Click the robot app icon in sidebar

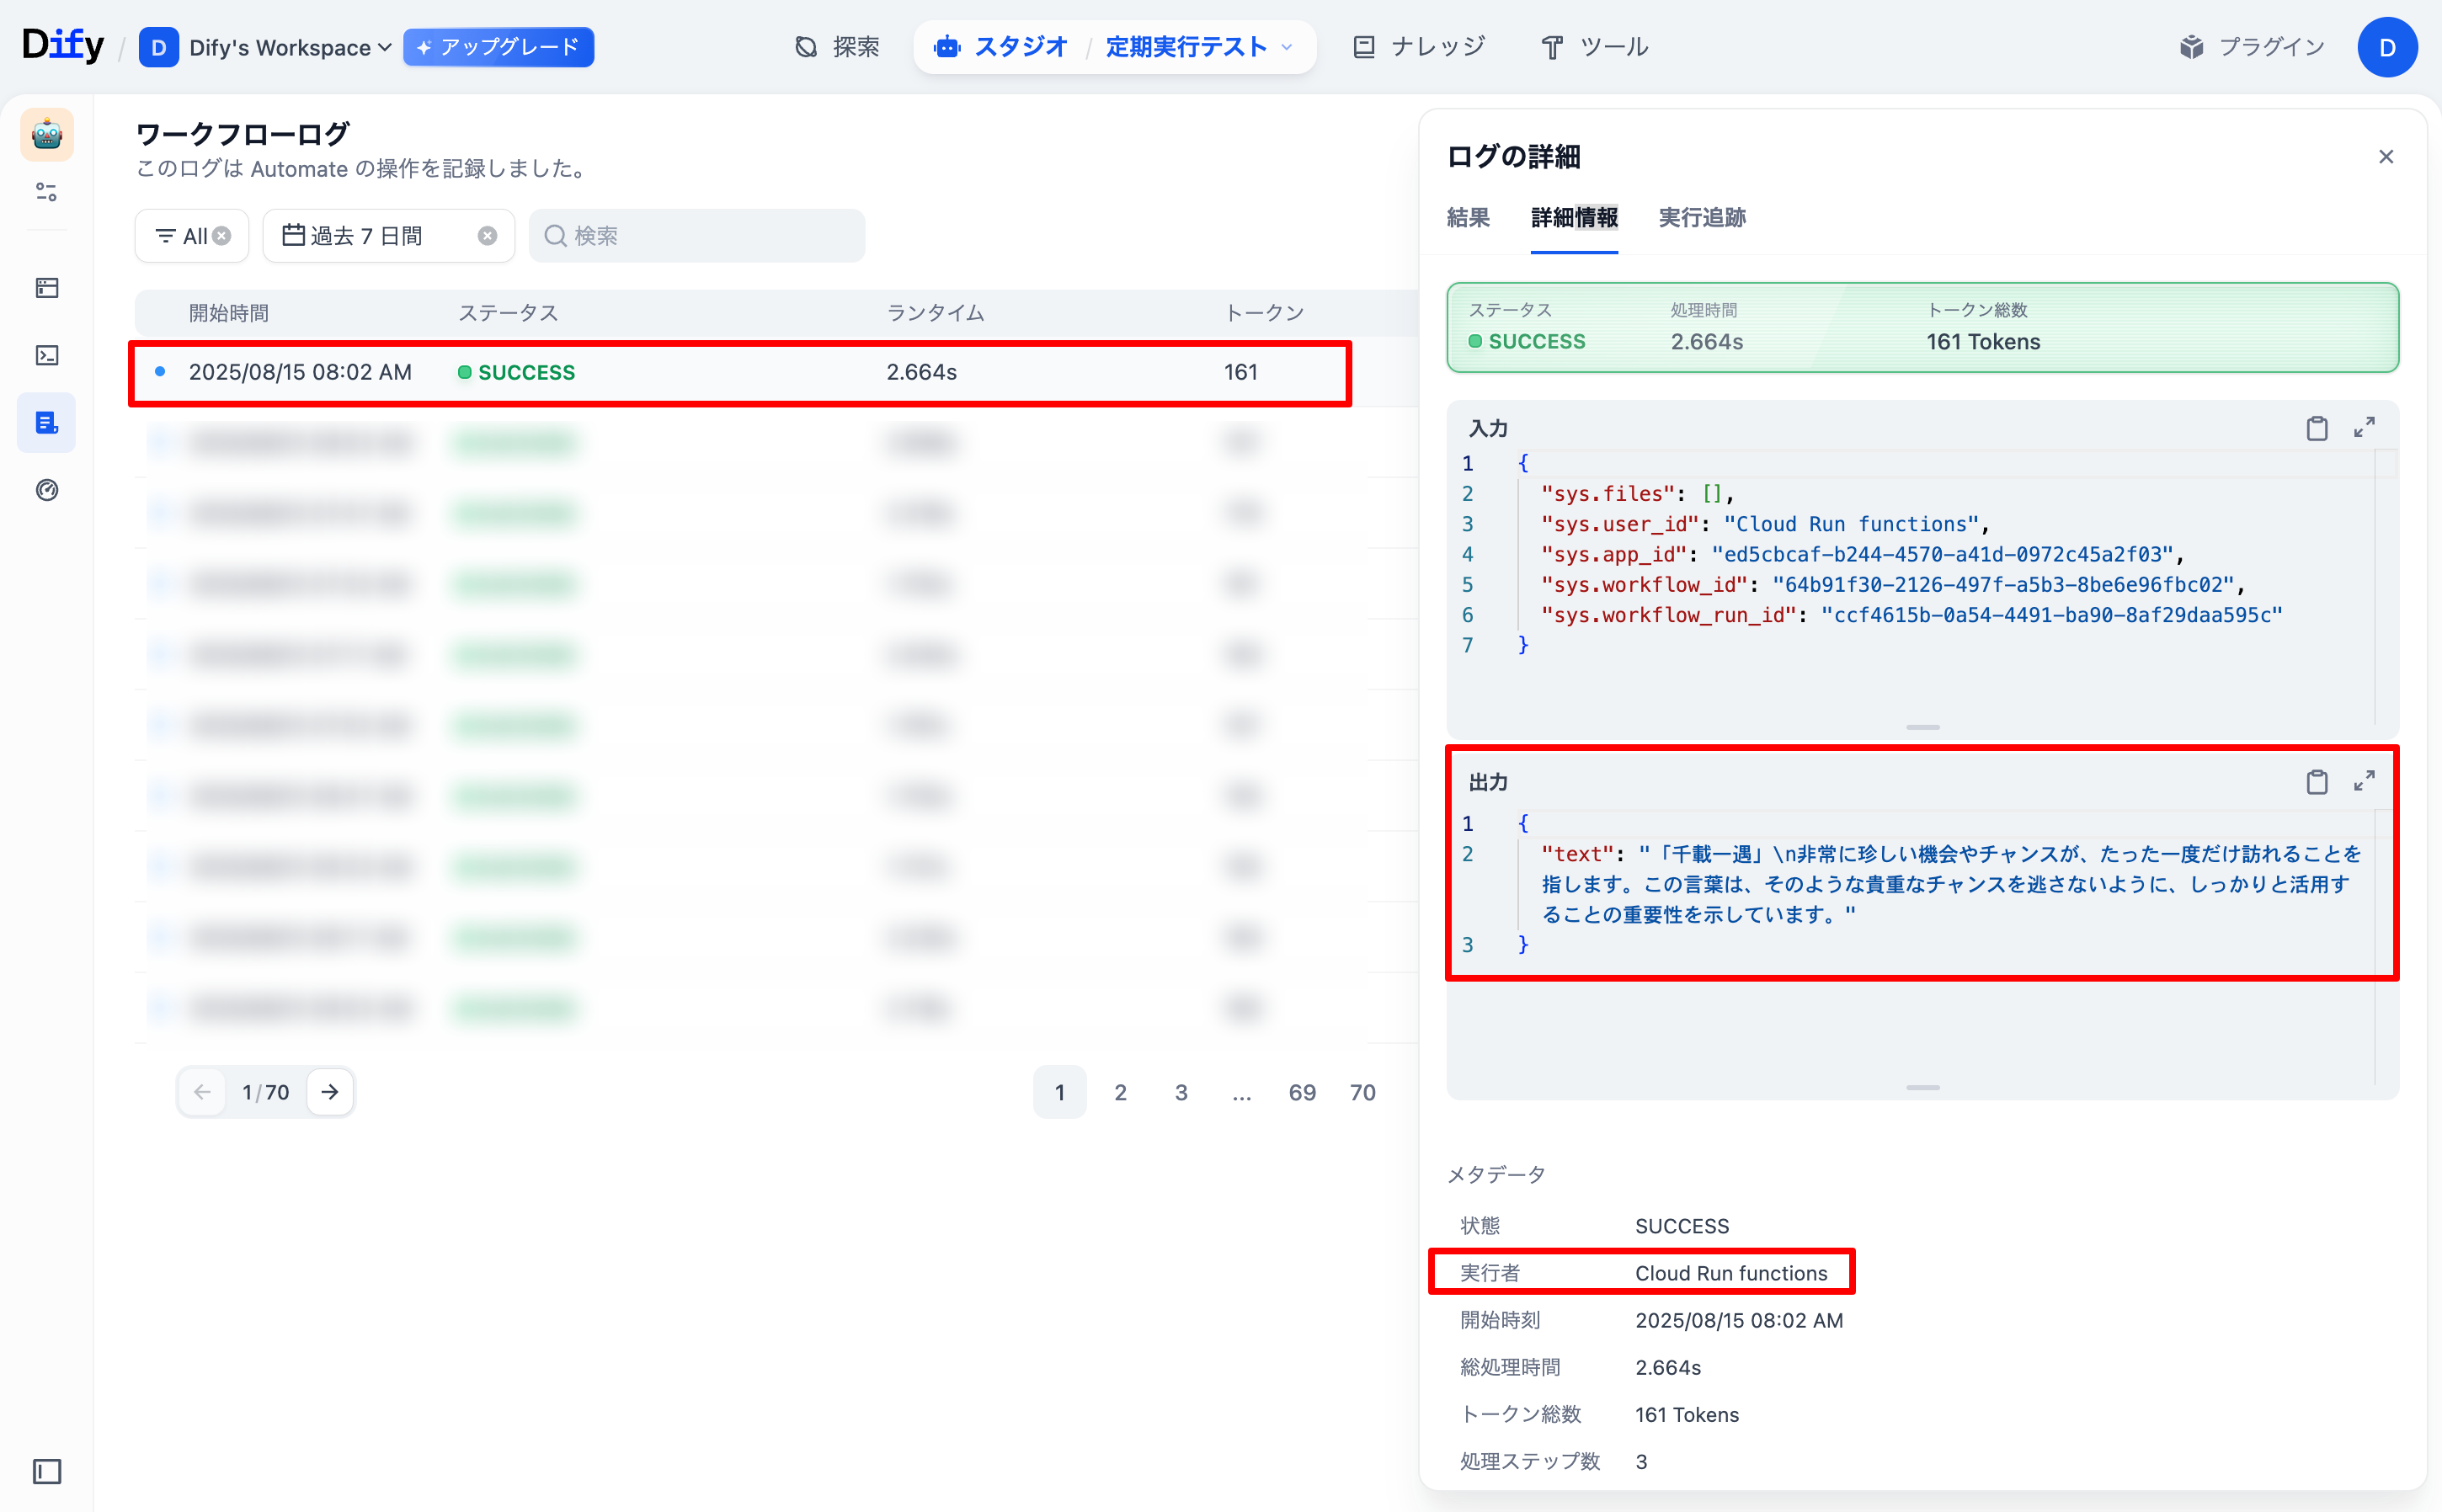47,134
